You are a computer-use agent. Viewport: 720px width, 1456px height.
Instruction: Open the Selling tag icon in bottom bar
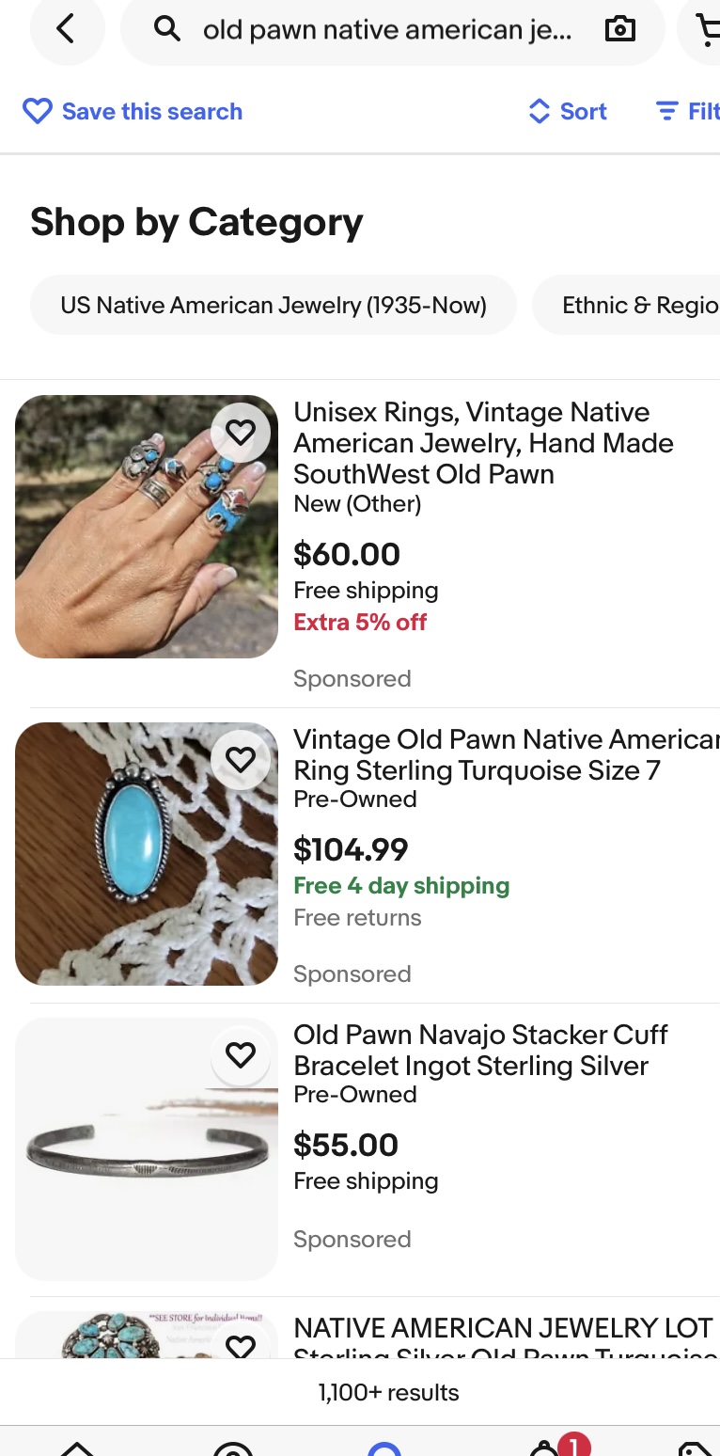click(694, 1448)
